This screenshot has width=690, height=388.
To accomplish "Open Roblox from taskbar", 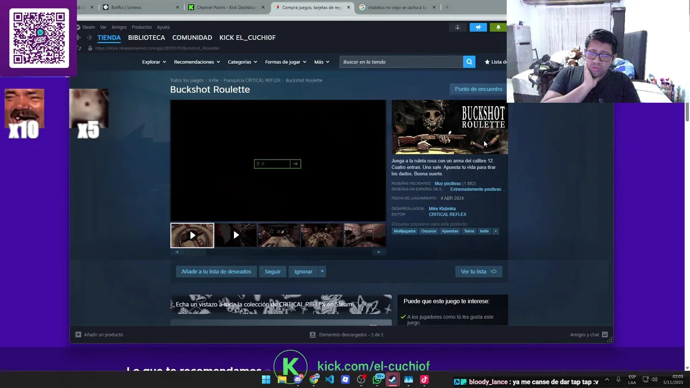I will [x=346, y=379].
